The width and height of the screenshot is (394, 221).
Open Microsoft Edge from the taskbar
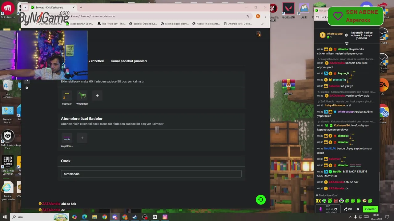(84, 217)
